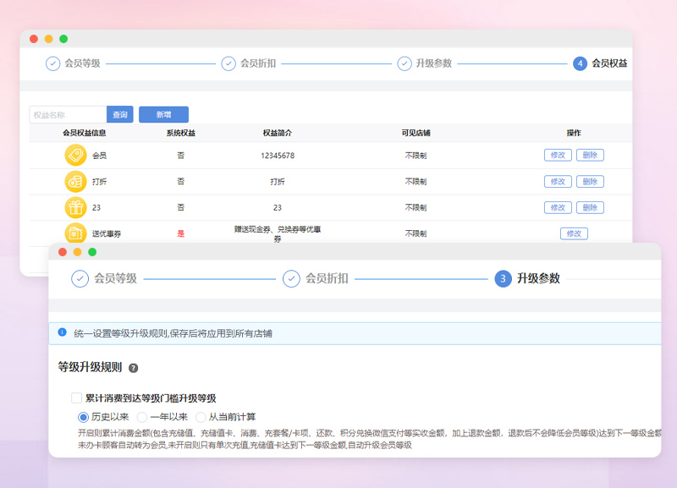Click 修改 for the 打折 benefit row
677x488 pixels.
pos(558,181)
